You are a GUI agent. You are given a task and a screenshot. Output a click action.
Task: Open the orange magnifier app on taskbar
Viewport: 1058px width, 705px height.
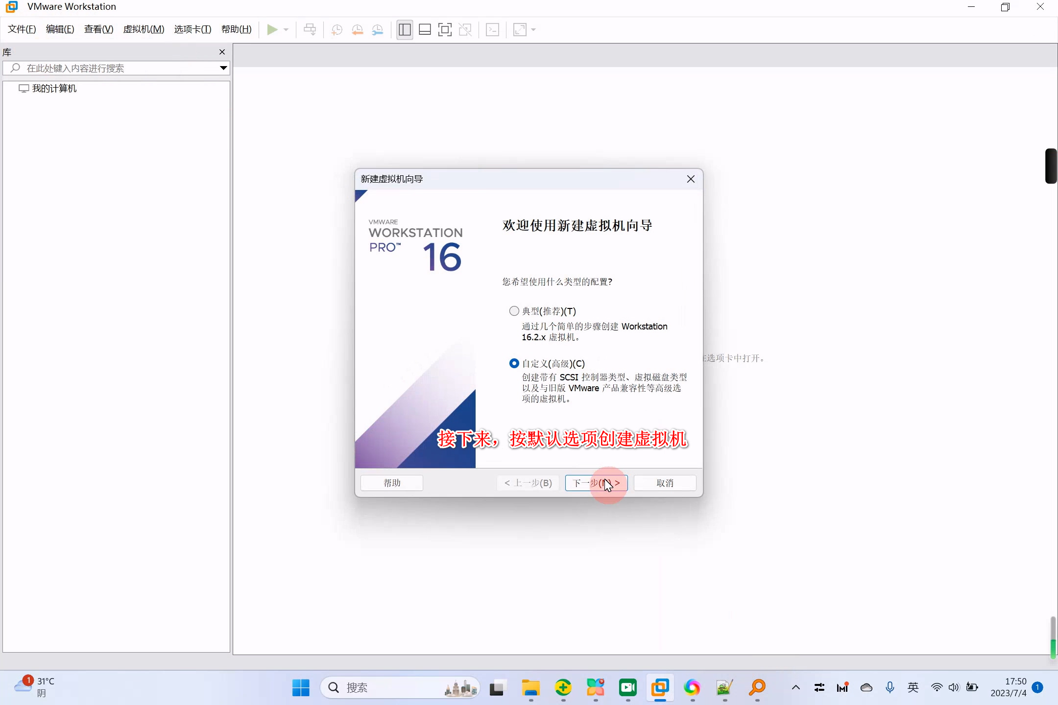click(x=757, y=688)
